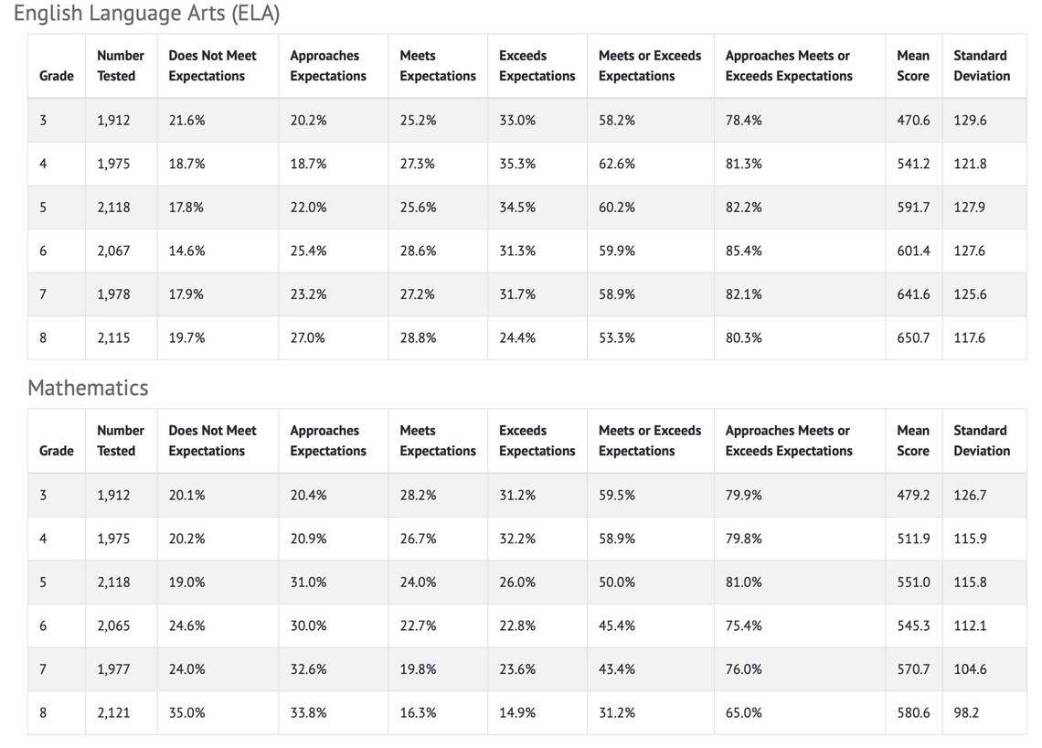Select the ELA mean score cell 470.6
Image resolution: width=1042 pixels, height=748 pixels.
point(913,120)
